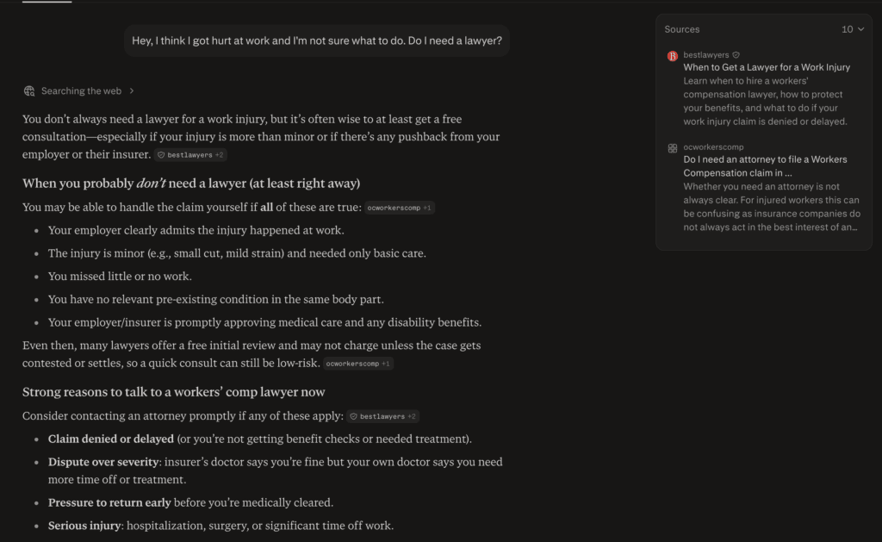Click the Searching the web label
The width and height of the screenshot is (882, 542).
[81, 90]
